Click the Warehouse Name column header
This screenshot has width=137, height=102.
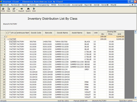[x=23, y=33]
